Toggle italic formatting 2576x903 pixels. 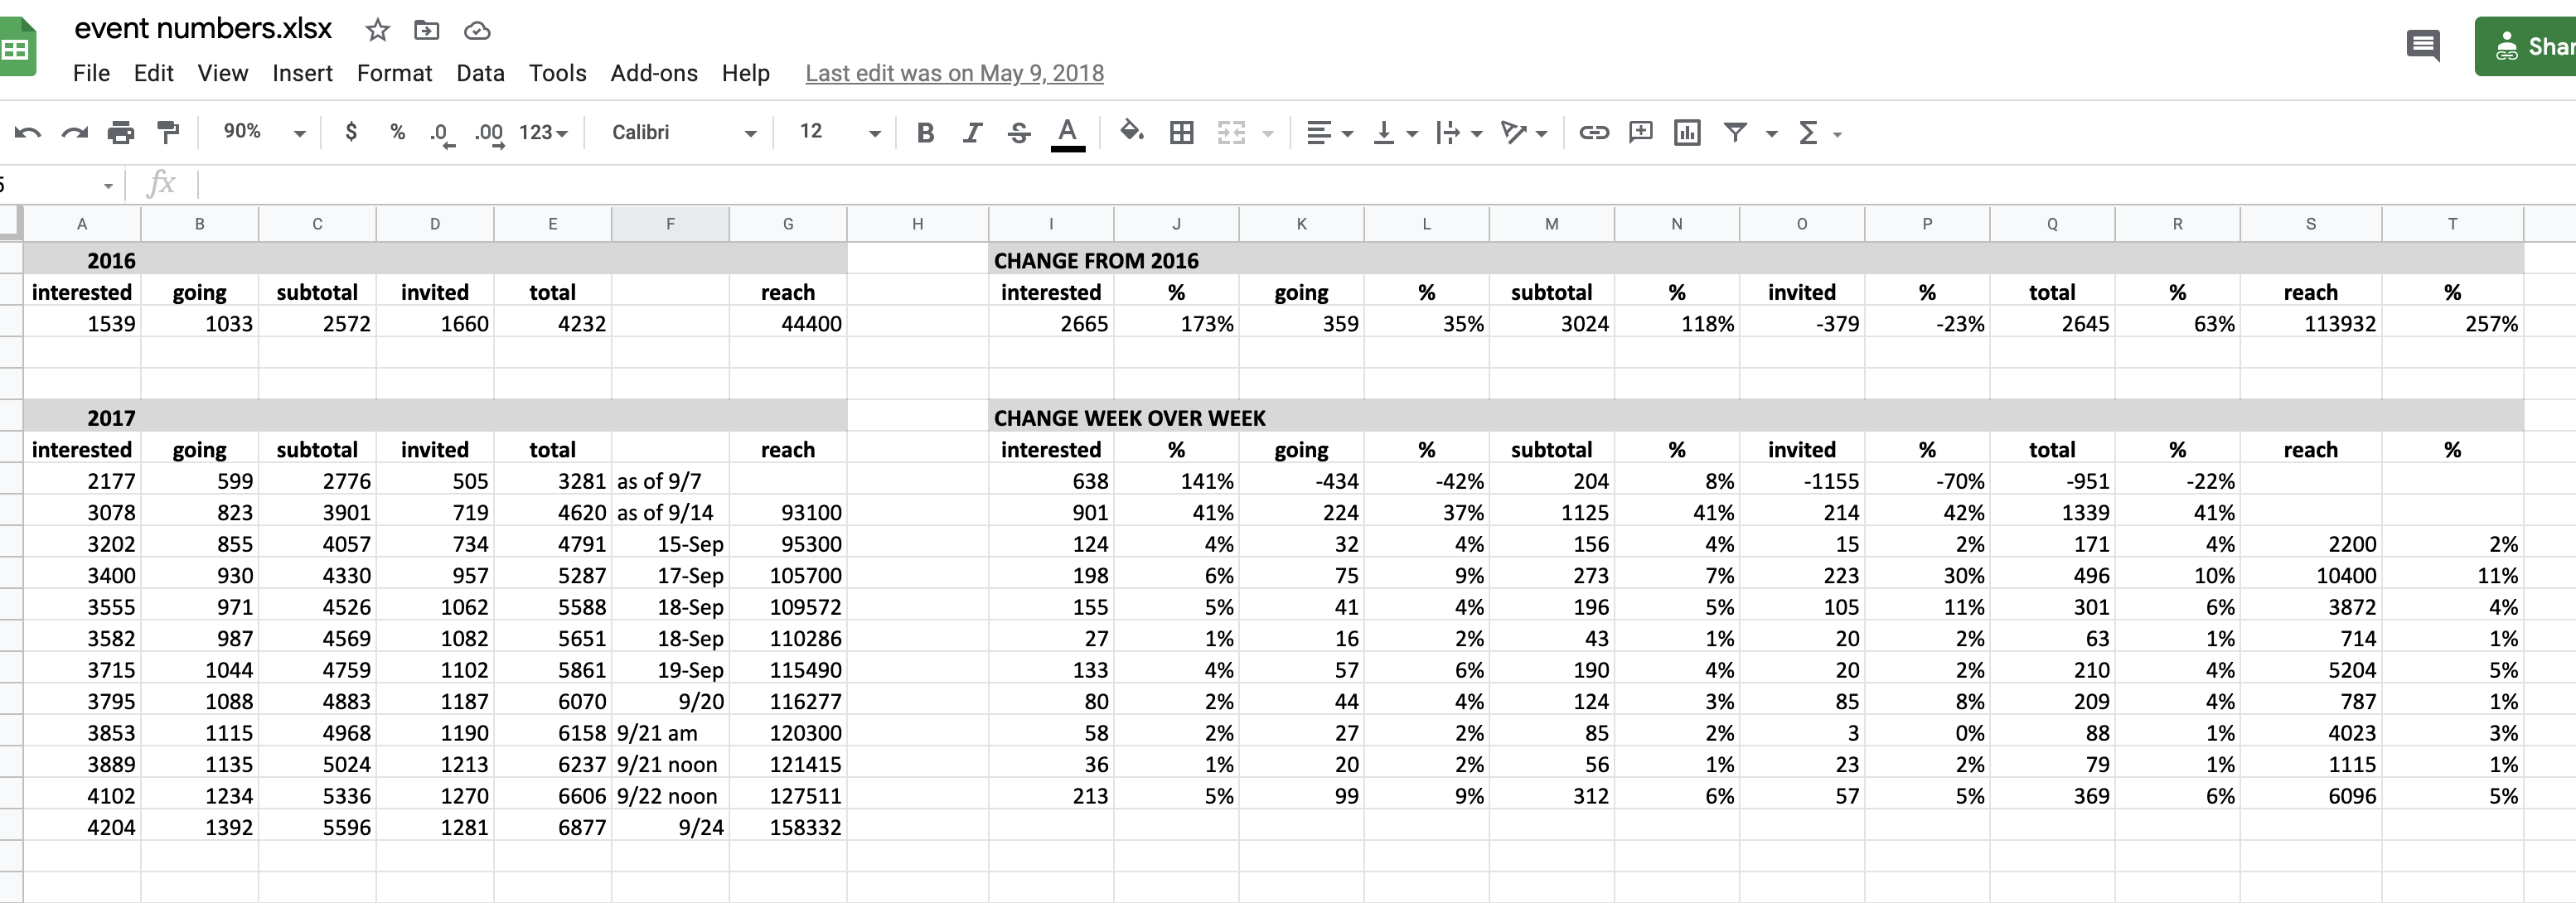click(972, 132)
